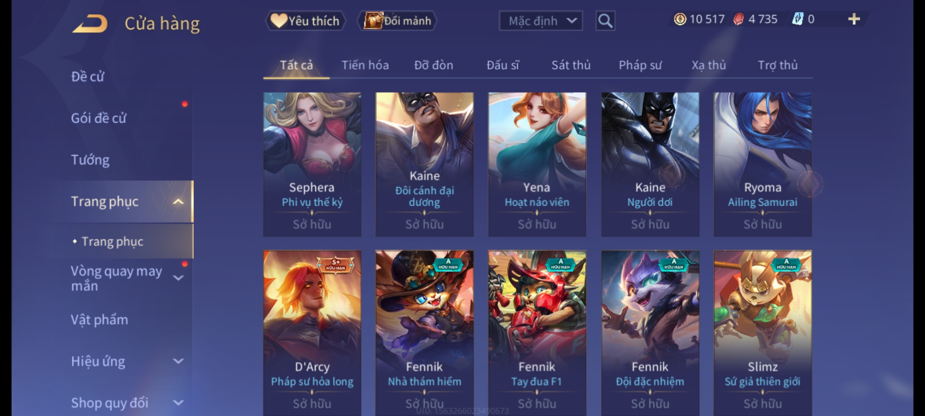Tap the blue voucher currency icon

pos(797,19)
